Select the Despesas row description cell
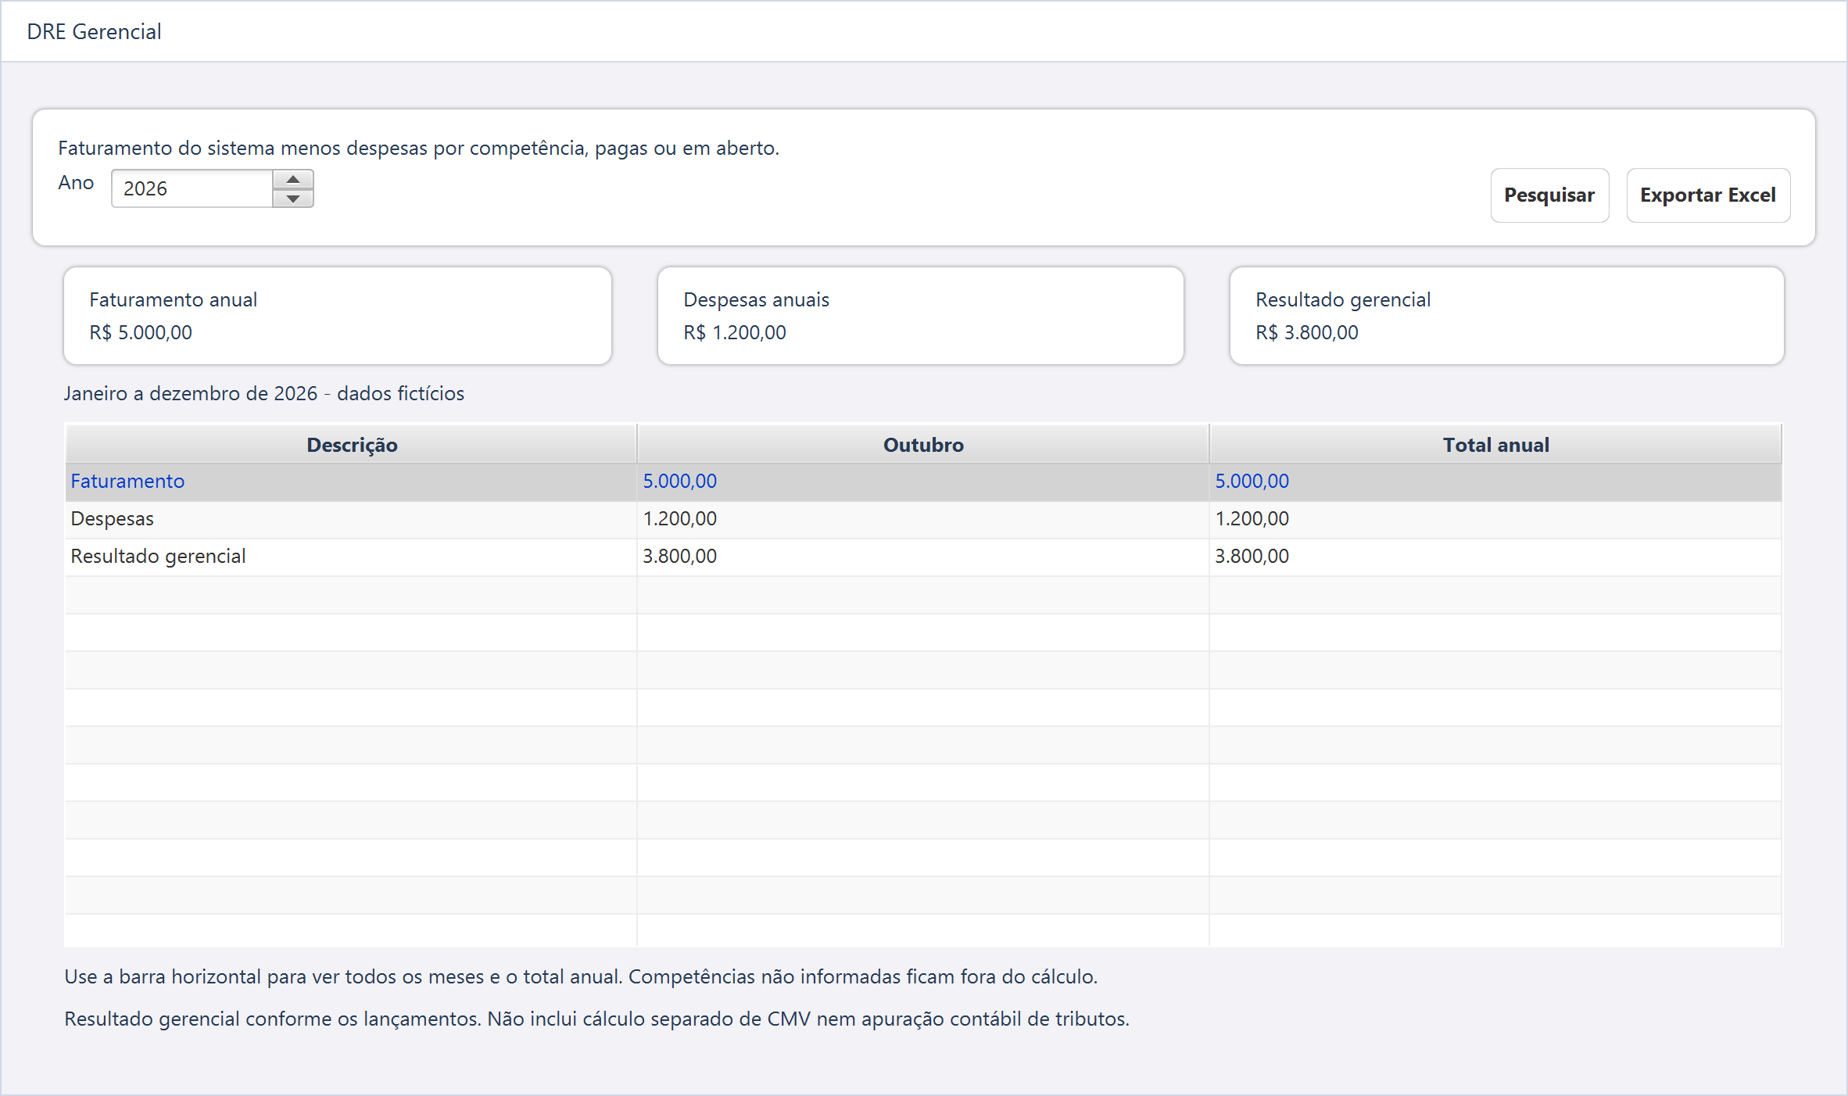The image size is (1848, 1096). click(351, 519)
